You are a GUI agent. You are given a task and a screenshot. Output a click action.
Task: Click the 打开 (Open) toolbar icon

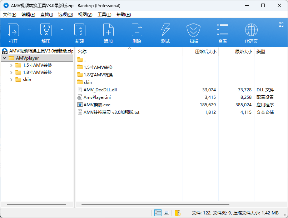pyautogui.click(x=13, y=30)
